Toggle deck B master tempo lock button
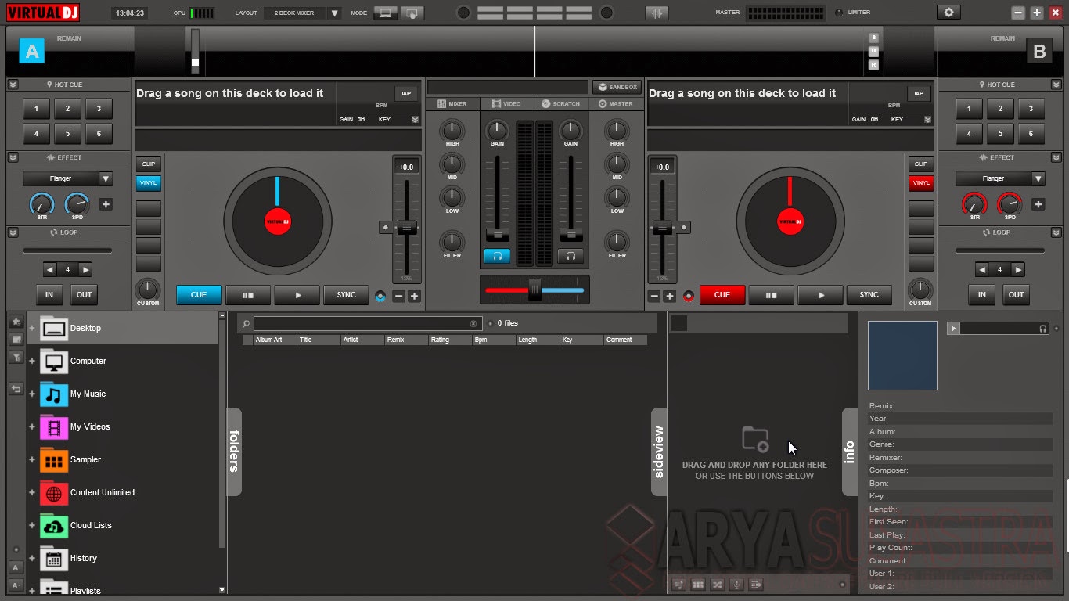 point(689,296)
